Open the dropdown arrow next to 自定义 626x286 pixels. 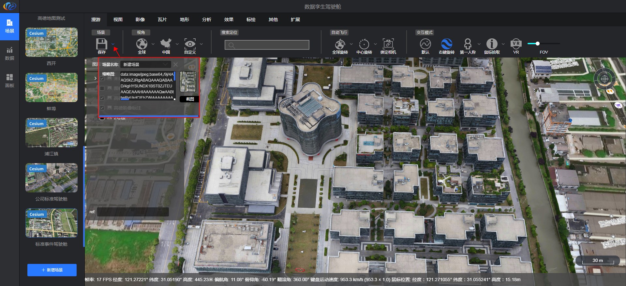[x=201, y=44]
